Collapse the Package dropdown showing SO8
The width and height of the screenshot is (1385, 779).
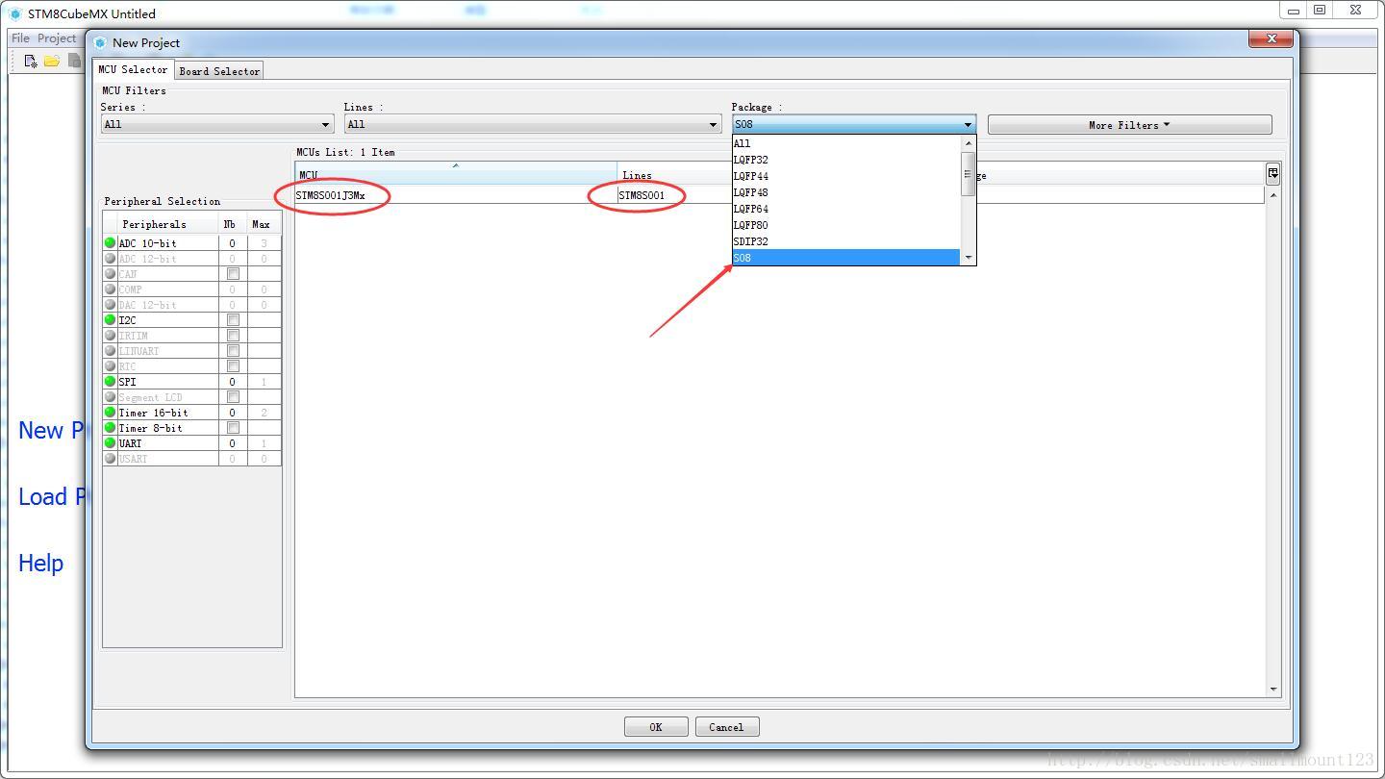pos(854,124)
